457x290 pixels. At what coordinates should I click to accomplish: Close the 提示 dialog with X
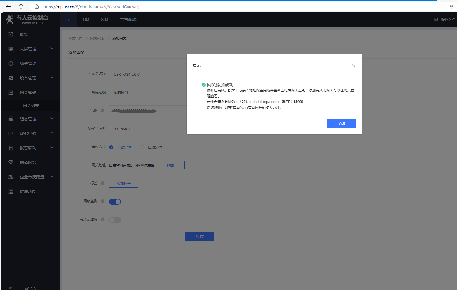coord(353,66)
